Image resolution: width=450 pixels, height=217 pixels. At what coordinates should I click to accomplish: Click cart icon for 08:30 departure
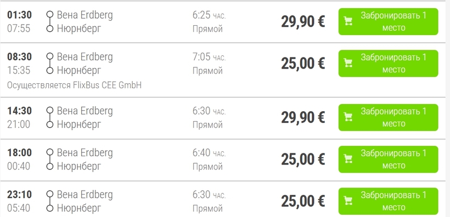pyautogui.click(x=348, y=63)
